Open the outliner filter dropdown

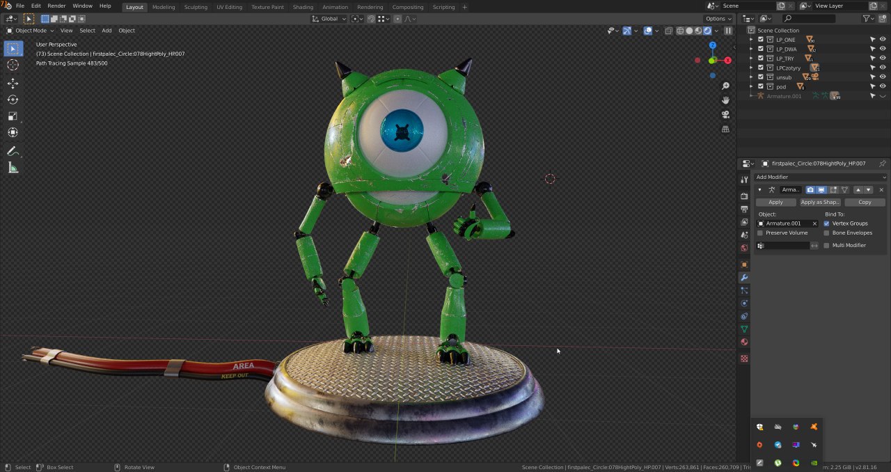tap(869, 19)
